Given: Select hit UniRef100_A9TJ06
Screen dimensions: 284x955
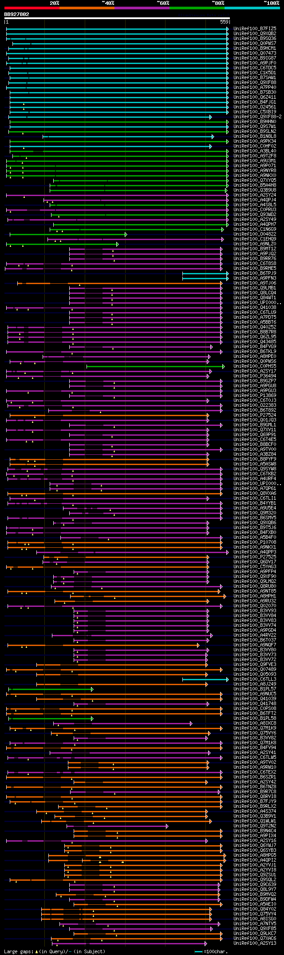Looking at the screenshot, I should click(255, 283).
